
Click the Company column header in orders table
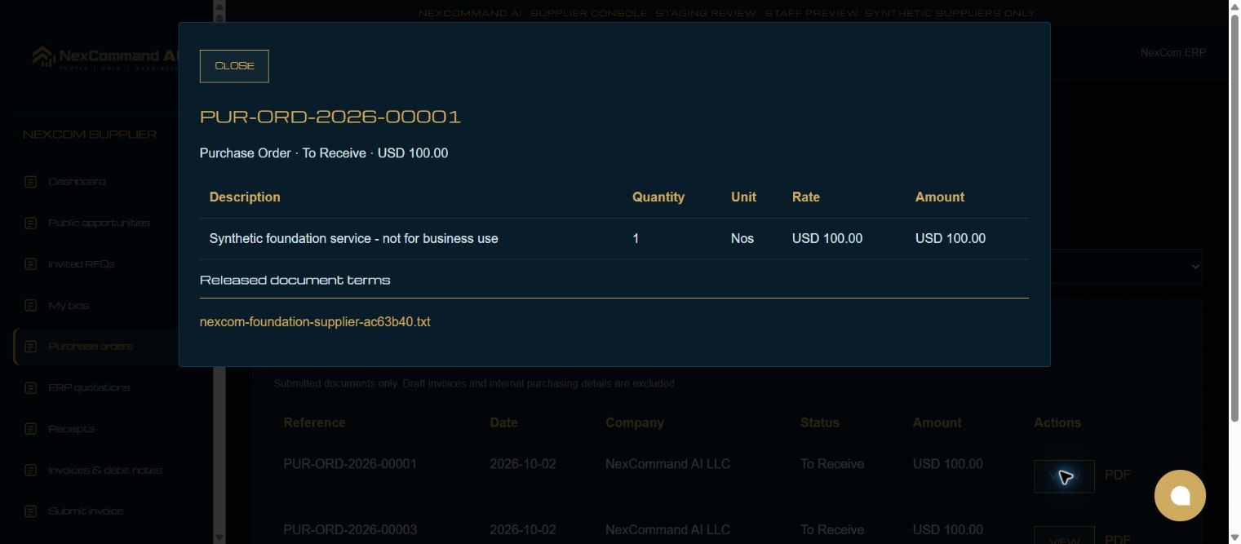tap(635, 422)
